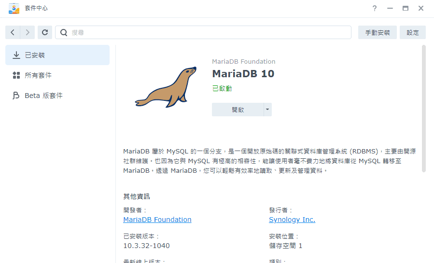Select the 所有套件 sidebar tab
The height and width of the screenshot is (263, 434).
57,75
